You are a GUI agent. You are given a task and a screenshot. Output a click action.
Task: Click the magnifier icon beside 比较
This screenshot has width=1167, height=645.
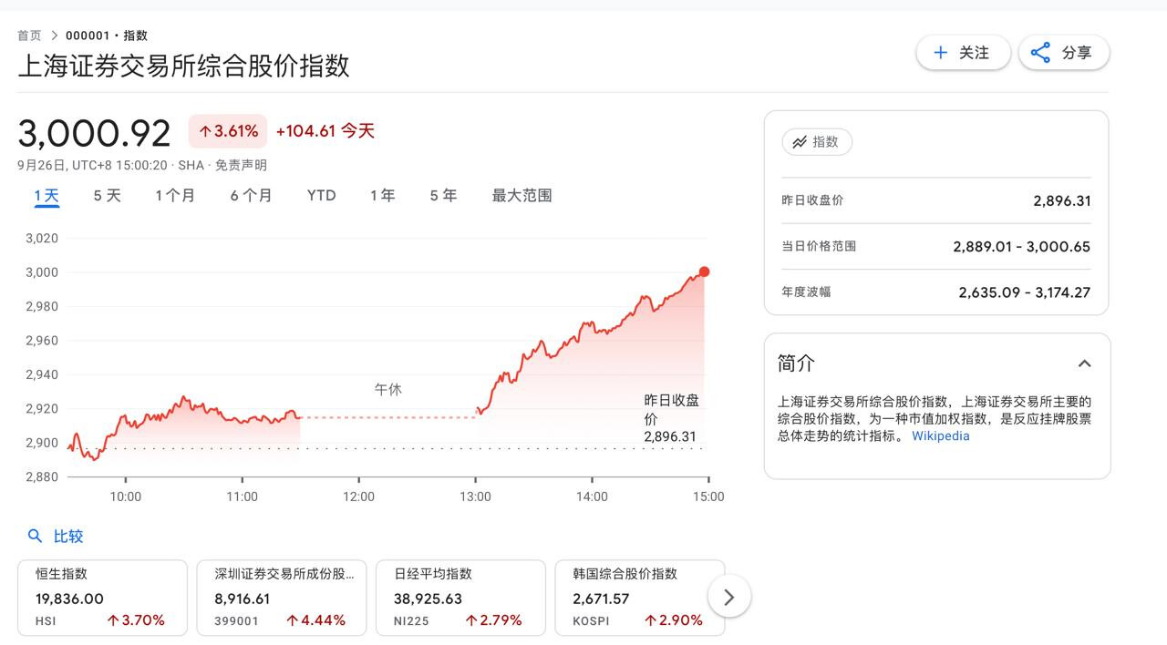click(x=36, y=537)
